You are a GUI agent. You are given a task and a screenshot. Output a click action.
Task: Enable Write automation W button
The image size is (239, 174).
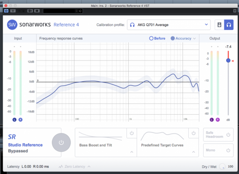(x=24, y=11)
